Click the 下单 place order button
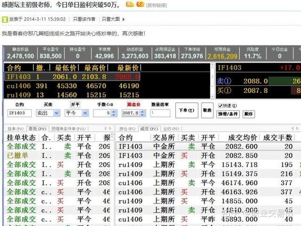 (186, 110)
